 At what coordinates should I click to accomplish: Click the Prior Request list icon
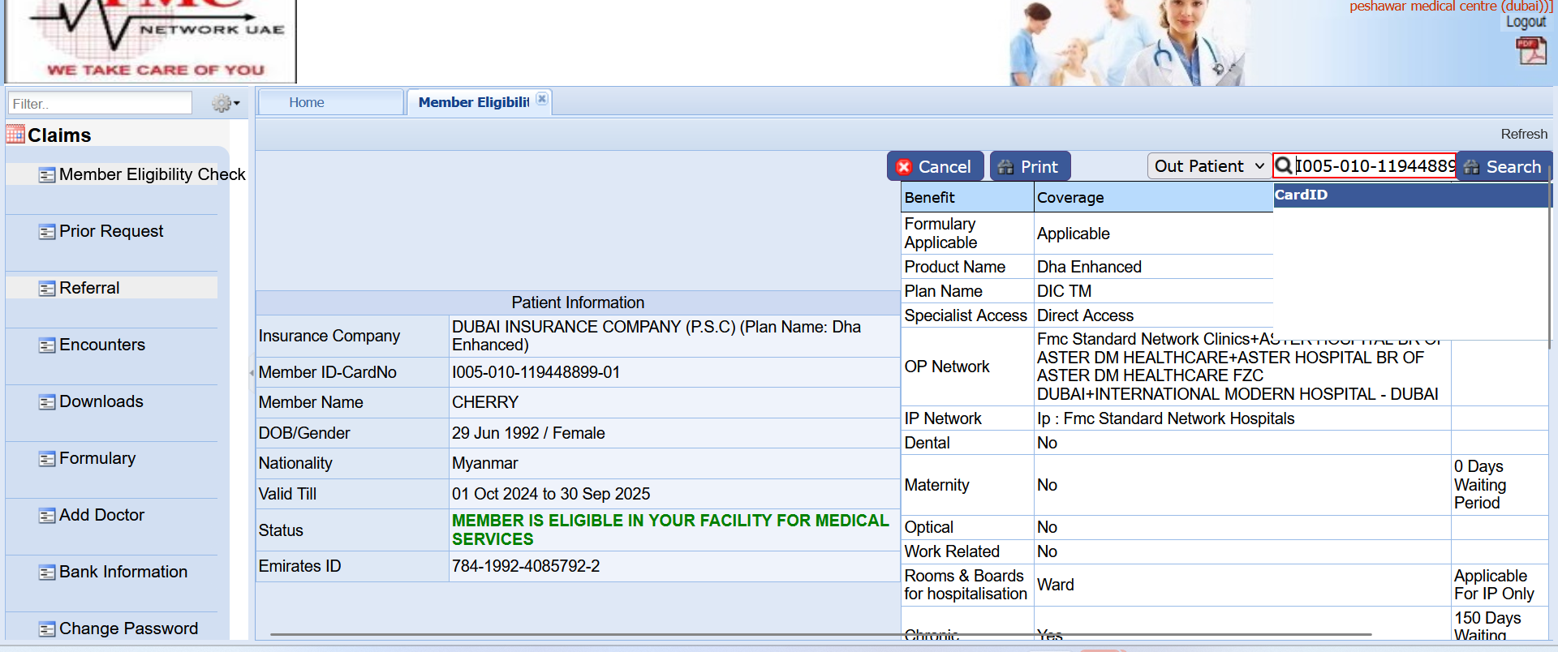47,232
